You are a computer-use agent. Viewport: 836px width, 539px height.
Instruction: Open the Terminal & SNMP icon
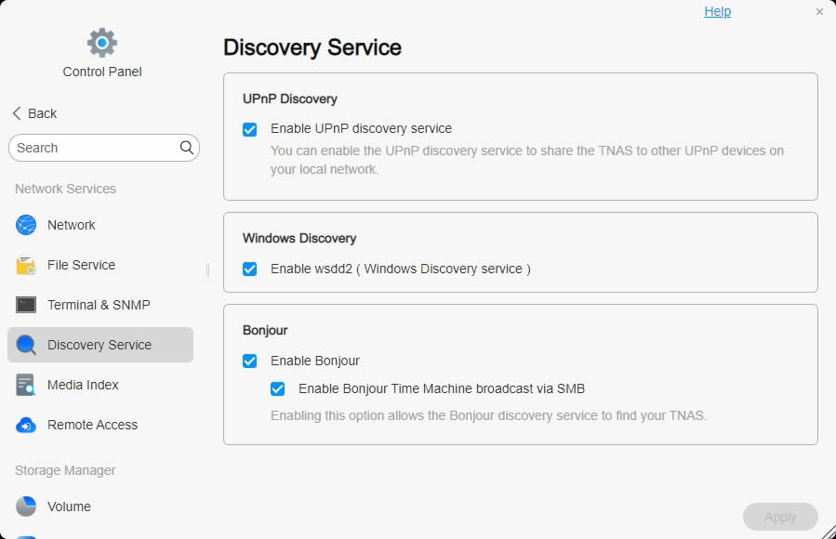(26, 305)
